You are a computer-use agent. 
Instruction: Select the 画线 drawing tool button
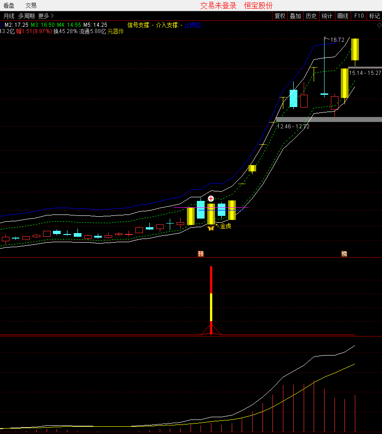click(x=343, y=16)
